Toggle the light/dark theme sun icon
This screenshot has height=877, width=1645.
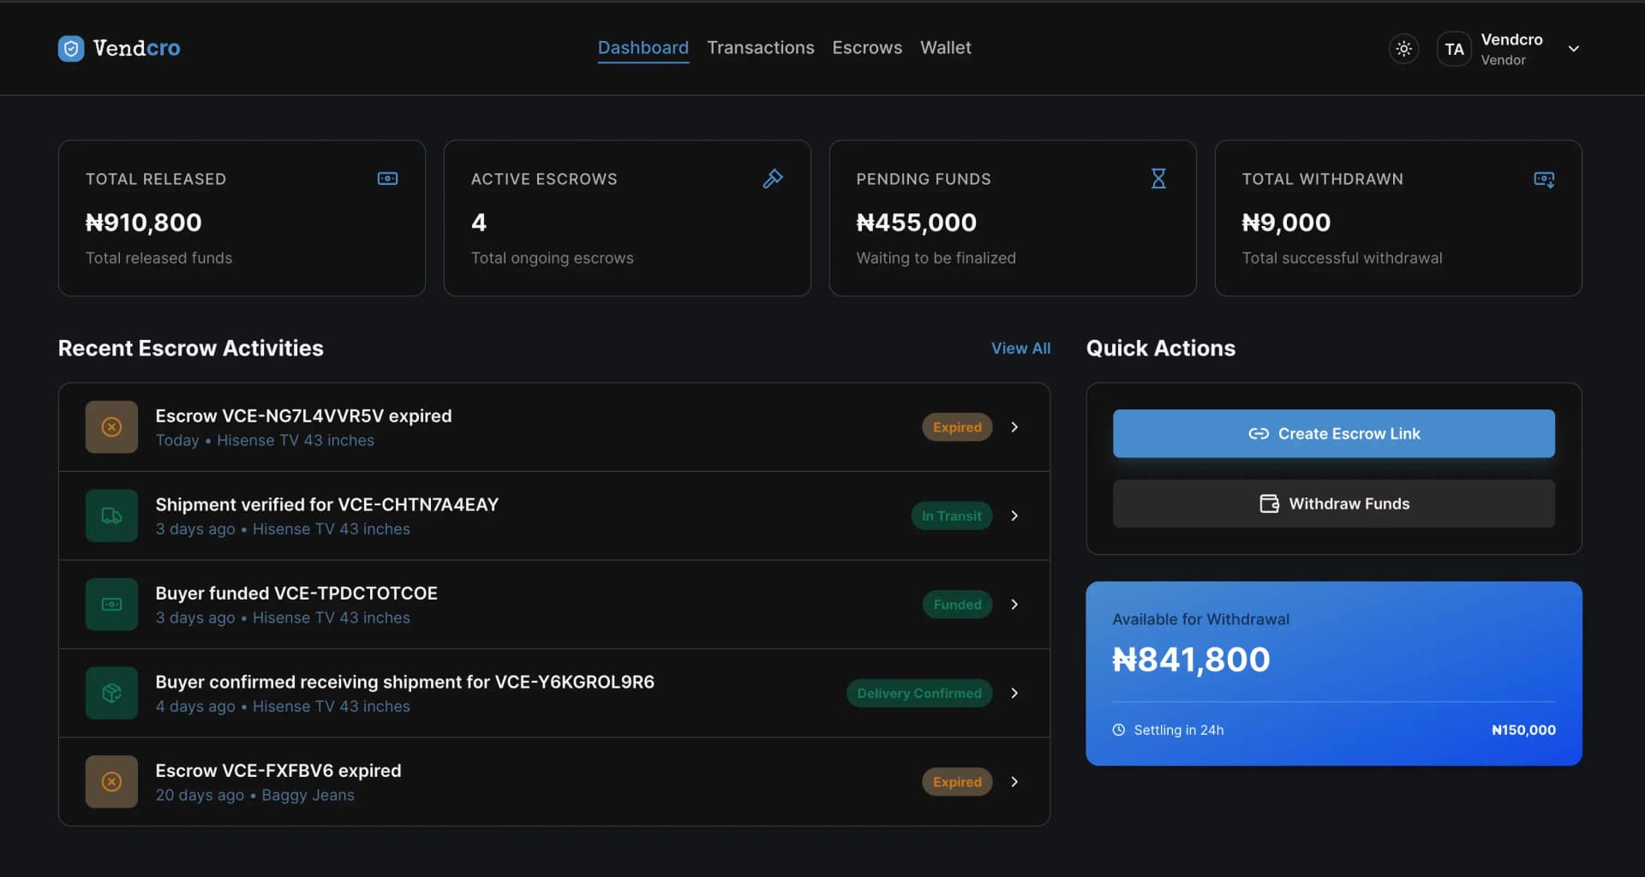pos(1403,49)
